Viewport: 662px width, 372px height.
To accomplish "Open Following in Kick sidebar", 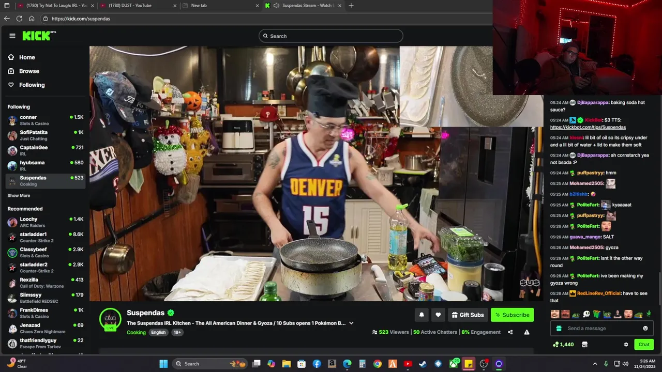I will pos(26,85).
